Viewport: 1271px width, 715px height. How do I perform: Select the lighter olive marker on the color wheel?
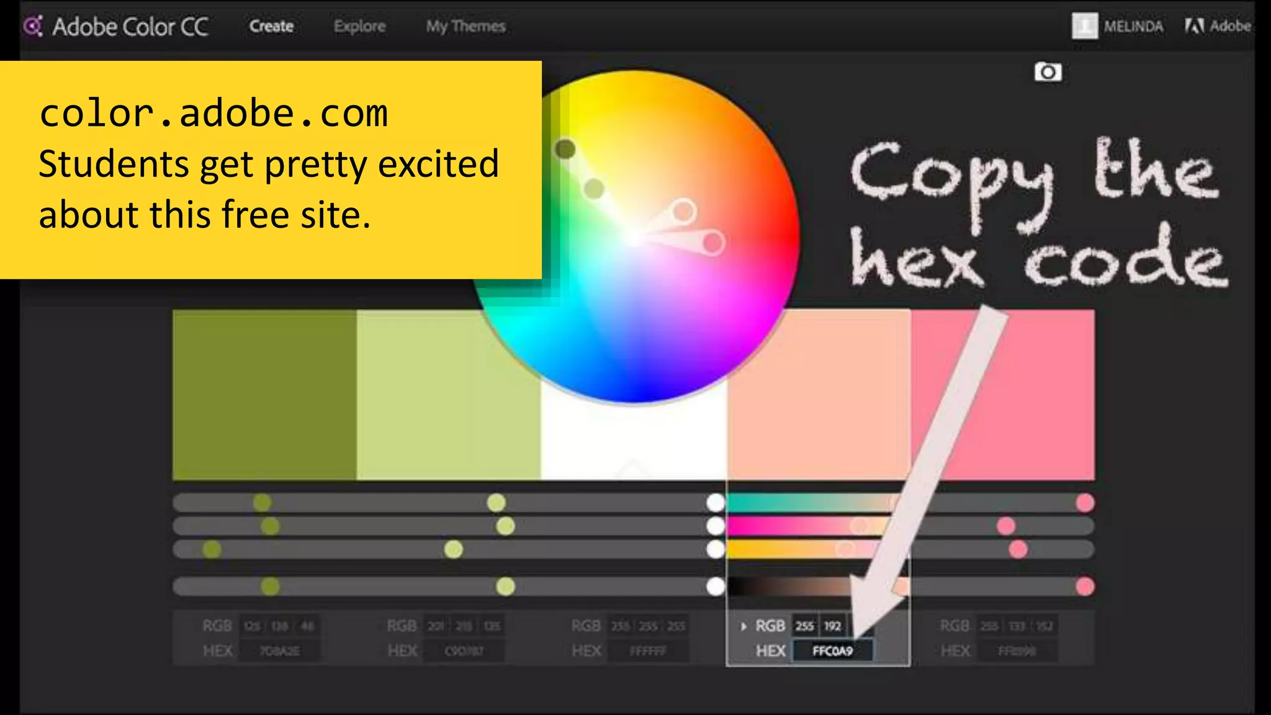(x=594, y=189)
